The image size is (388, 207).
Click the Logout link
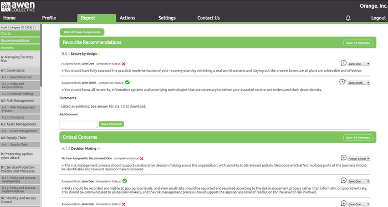click(x=379, y=18)
